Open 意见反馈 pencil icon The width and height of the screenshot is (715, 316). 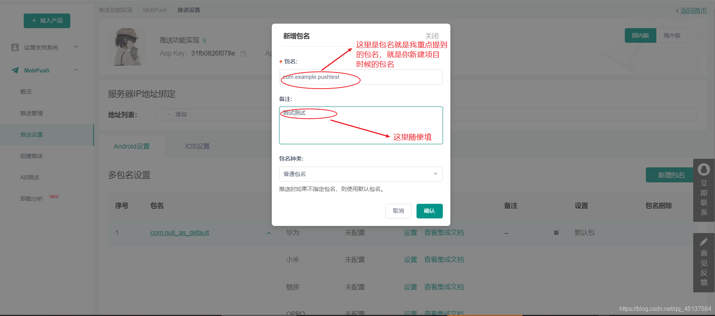coord(704,242)
